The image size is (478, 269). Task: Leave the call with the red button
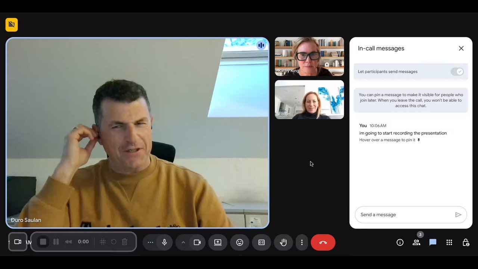tap(323, 242)
